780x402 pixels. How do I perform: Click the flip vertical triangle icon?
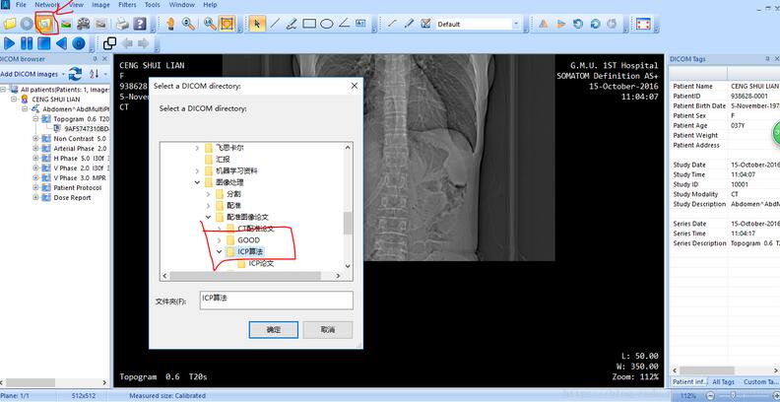point(561,24)
